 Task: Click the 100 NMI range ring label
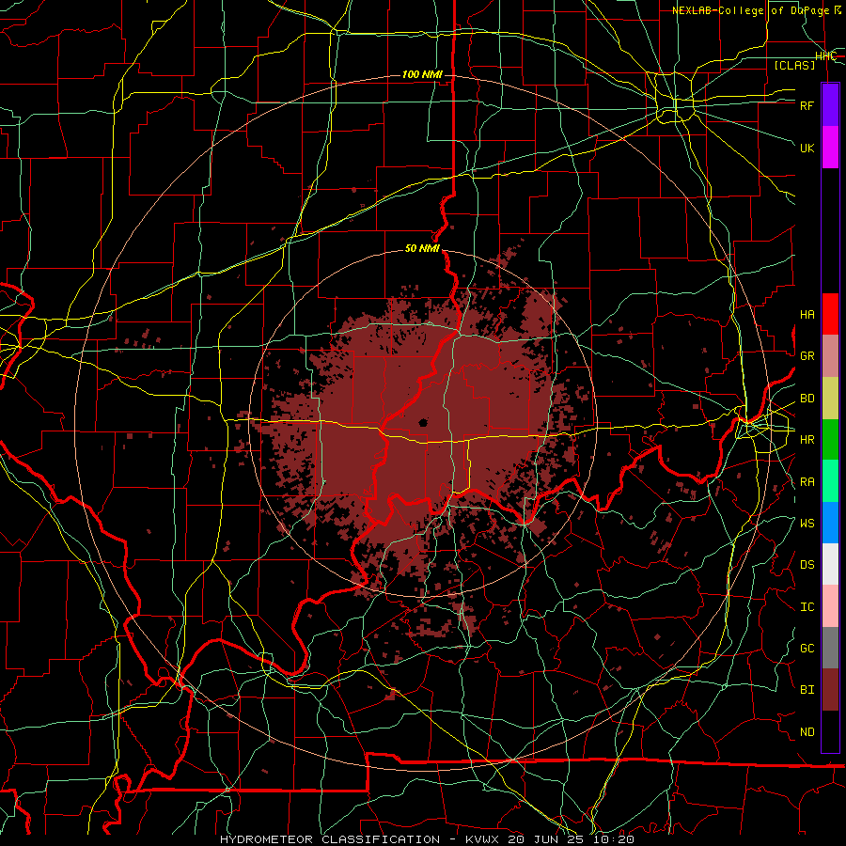[422, 74]
